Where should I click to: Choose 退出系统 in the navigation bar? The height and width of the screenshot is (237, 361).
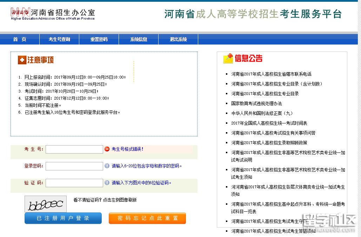(x=178, y=39)
